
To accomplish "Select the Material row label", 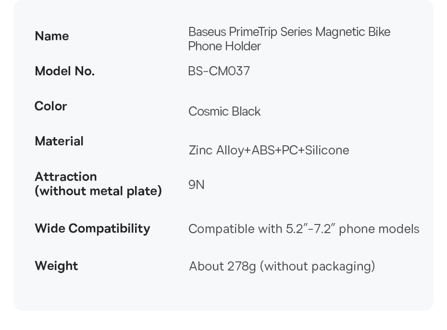I will coord(59,141).
